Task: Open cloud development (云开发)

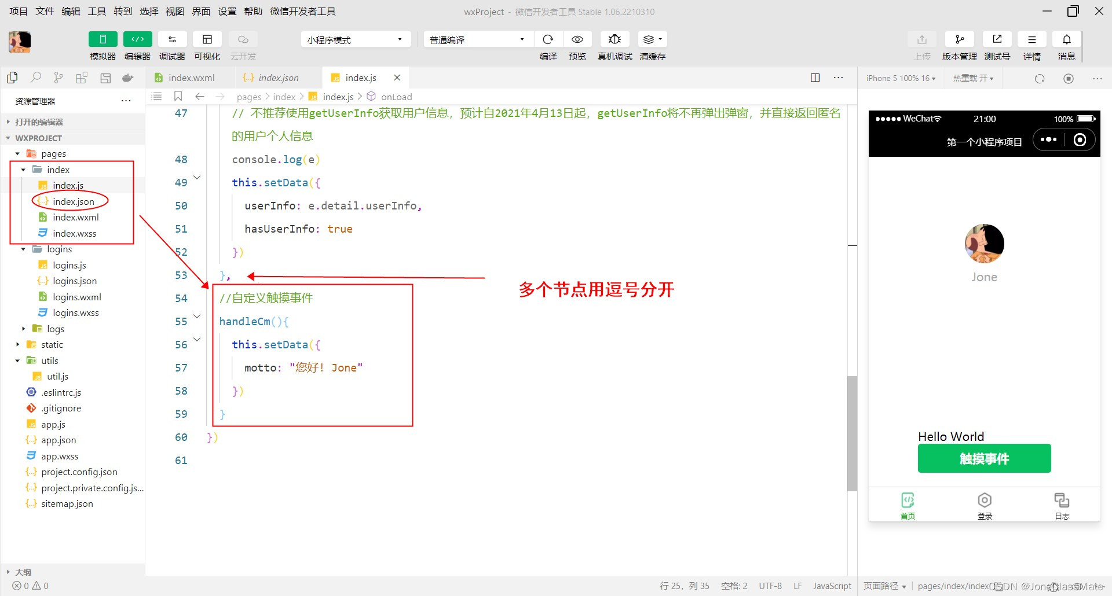Action: pyautogui.click(x=243, y=39)
